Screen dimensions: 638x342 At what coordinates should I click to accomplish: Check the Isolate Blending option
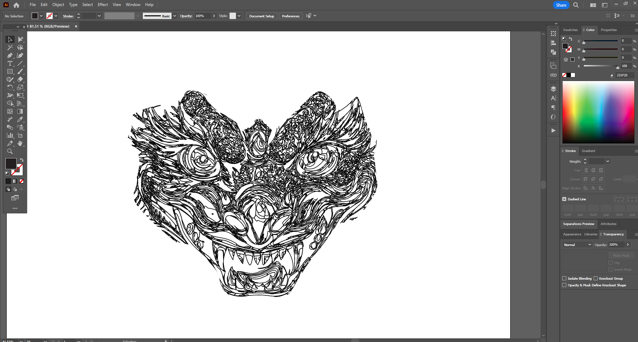click(x=564, y=278)
